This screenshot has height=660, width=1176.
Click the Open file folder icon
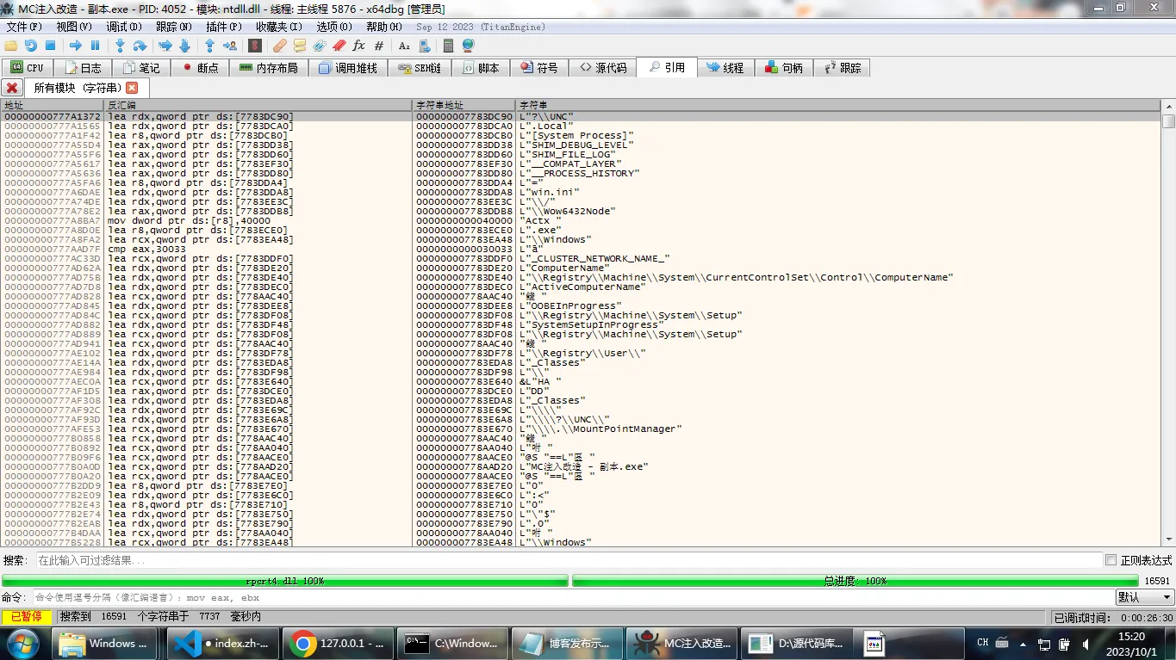tap(11, 46)
